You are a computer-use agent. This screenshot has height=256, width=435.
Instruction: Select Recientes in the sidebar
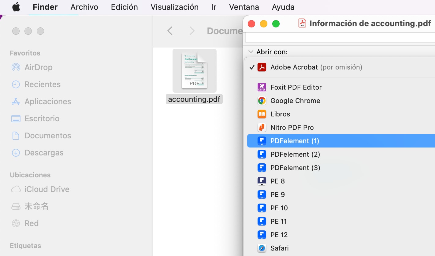43,84
